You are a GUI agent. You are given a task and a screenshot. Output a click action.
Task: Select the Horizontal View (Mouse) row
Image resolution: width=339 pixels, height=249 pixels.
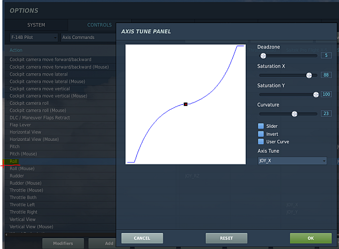[60, 140]
